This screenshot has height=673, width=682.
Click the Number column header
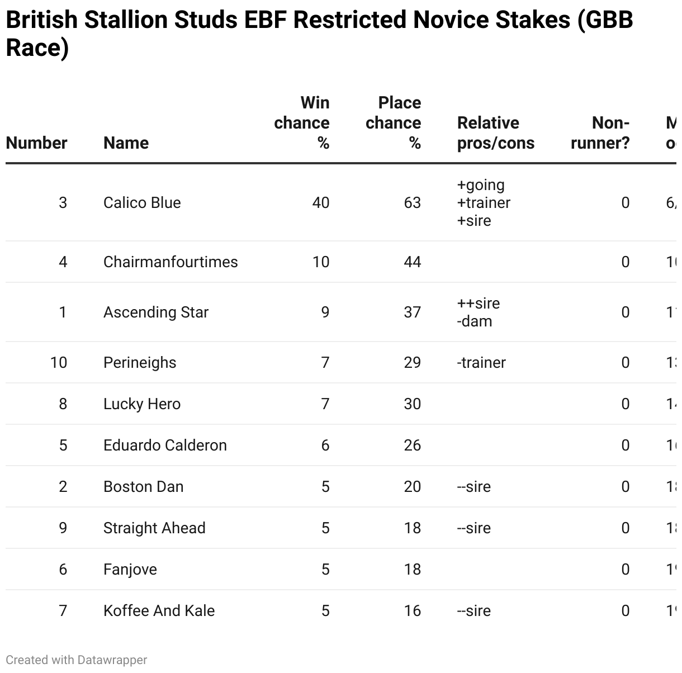click(x=36, y=143)
